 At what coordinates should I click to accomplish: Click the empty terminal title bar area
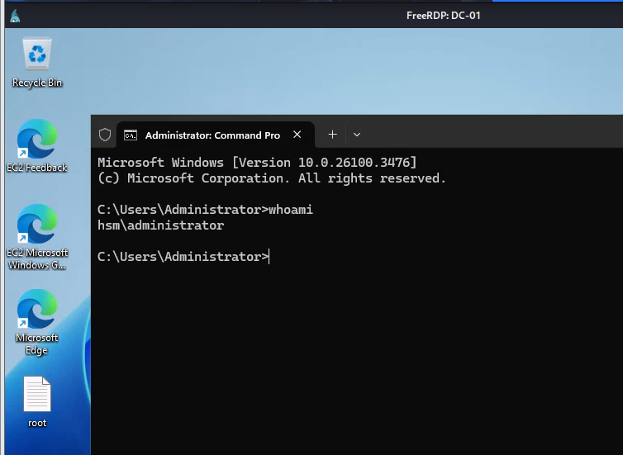(x=487, y=135)
